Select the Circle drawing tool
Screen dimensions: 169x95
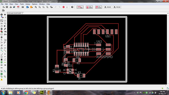(x=2, y=57)
